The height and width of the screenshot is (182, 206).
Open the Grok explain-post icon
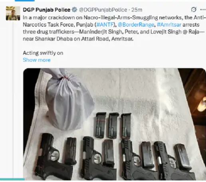pyautogui.click(x=194, y=10)
